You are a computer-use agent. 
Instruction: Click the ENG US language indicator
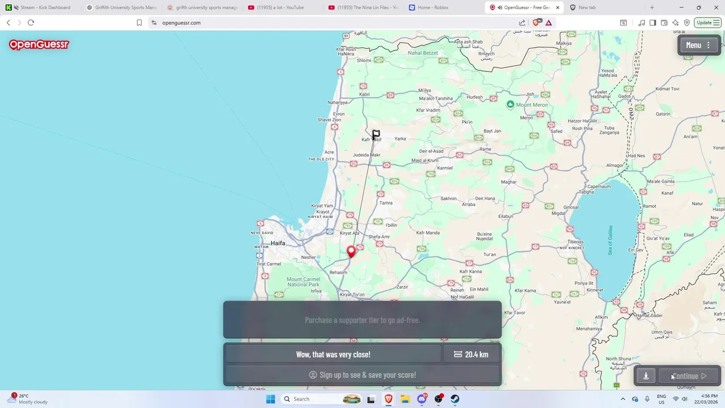(x=662, y=399)
